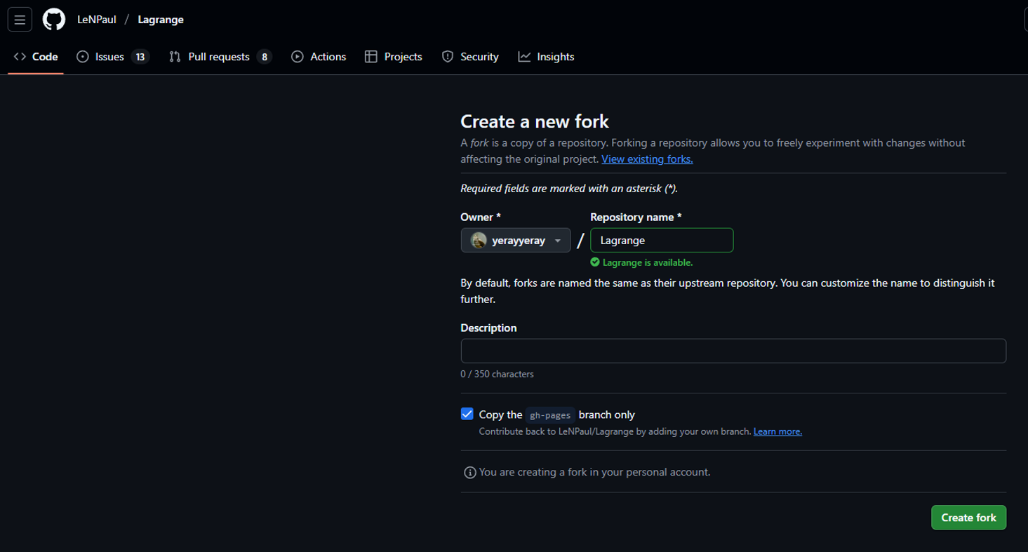Click the yerayyeray avatar image
Screen dimensions: 1028x552
478,240
